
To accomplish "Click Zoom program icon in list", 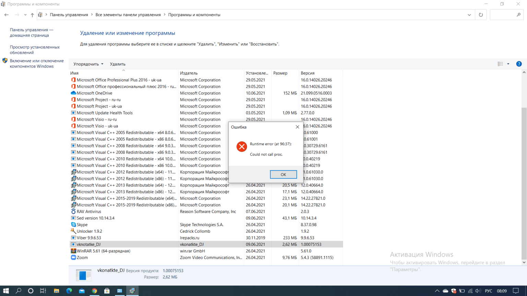I will click(x=73, y=257).
